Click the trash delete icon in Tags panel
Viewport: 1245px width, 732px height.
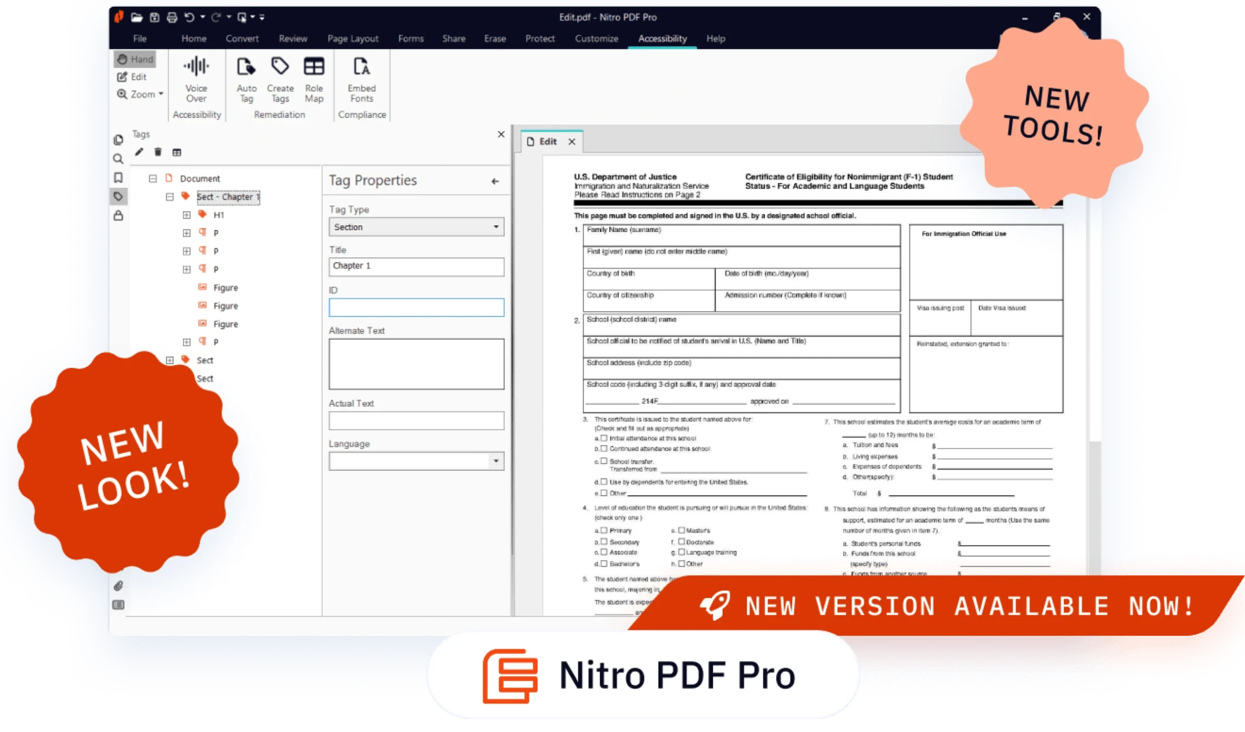(158, 152)
